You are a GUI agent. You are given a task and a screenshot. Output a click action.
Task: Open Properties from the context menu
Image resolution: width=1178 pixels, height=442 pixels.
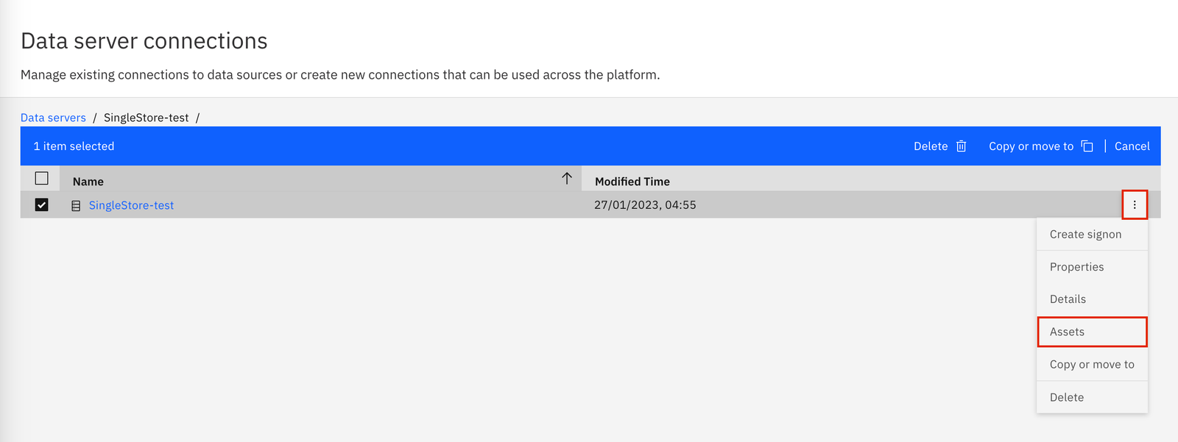tap(1076, 266)
